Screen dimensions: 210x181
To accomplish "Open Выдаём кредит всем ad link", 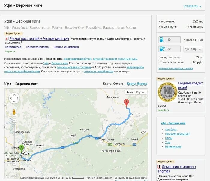I will [x=190, y=85].
